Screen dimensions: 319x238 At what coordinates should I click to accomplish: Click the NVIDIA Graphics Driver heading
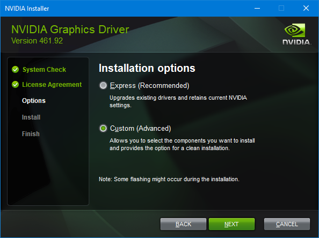(70, 29)
